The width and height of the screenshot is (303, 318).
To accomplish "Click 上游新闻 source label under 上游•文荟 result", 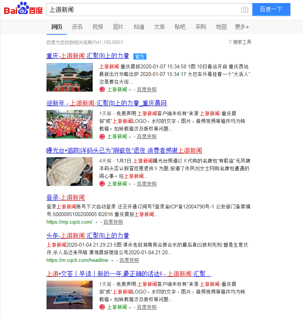I will [117, 307].
